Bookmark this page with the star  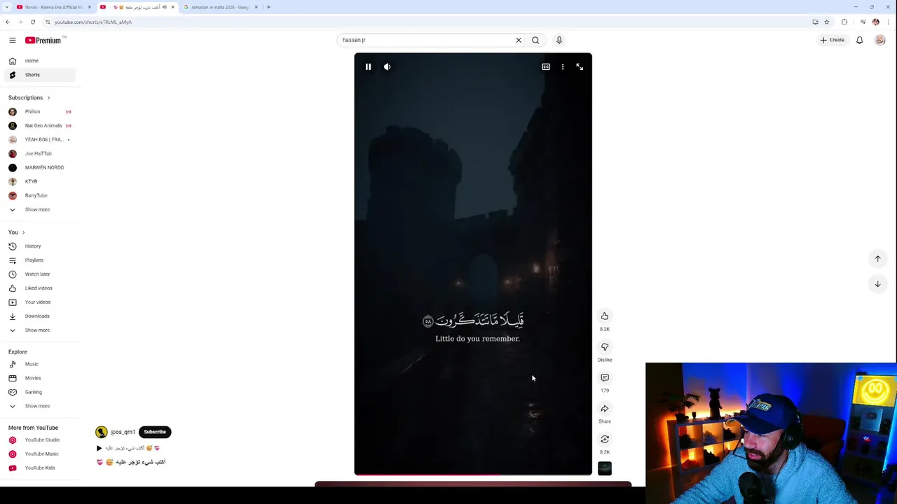[x=827, y=22]
